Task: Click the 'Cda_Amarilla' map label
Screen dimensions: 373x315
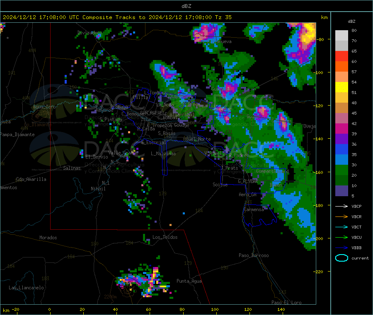Action: [x=31, y=179]
